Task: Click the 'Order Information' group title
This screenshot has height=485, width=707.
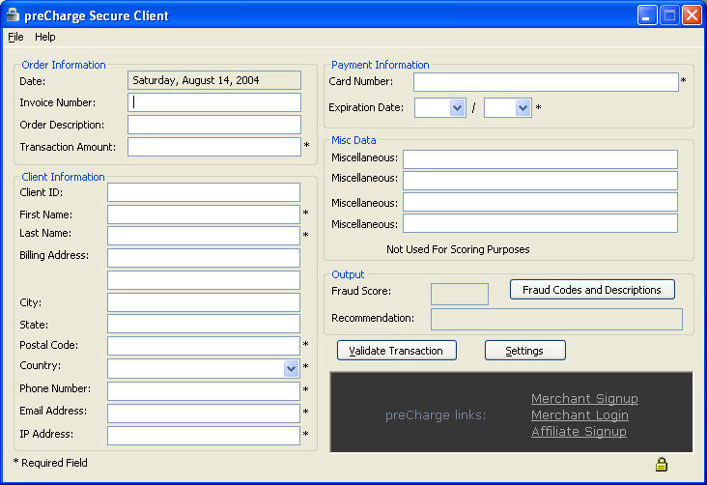Action: point(64,65)
